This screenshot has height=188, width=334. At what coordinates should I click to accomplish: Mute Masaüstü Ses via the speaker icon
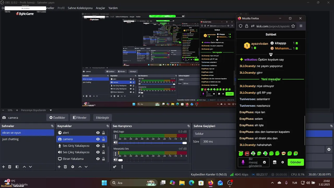(x=116, y=160)
